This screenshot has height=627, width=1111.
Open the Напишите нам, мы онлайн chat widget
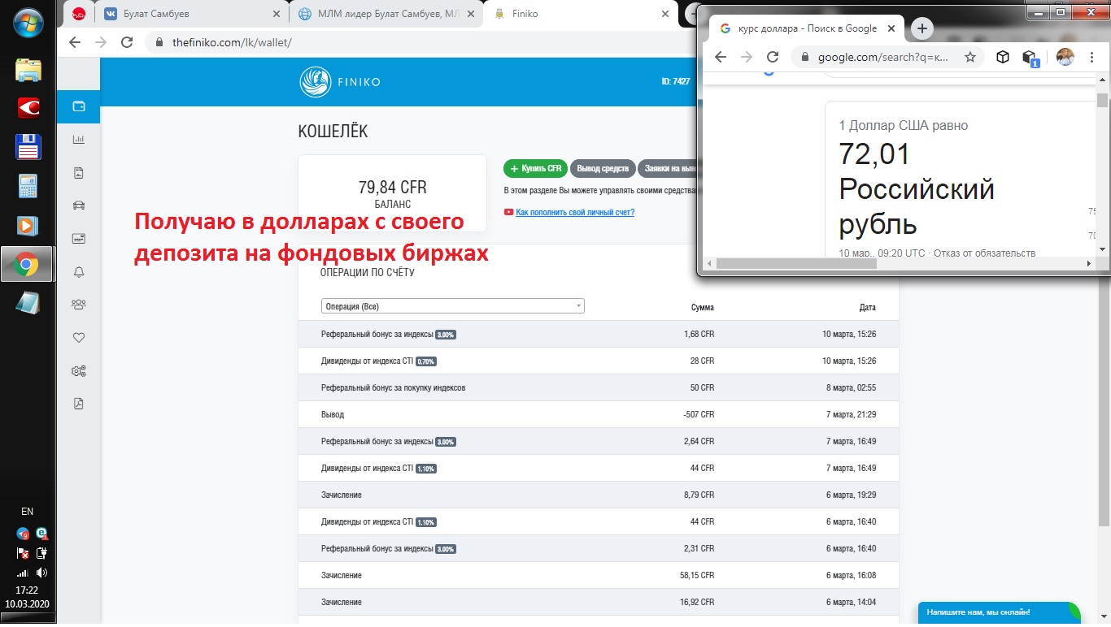point(1000,612)
